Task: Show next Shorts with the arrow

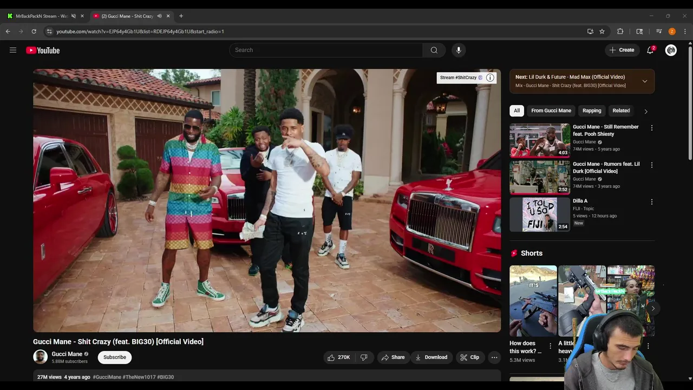Action: pos(653,308)
